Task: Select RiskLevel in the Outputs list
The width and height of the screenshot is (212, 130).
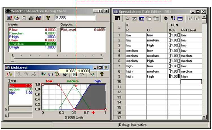Action: (x=83, y=30)
